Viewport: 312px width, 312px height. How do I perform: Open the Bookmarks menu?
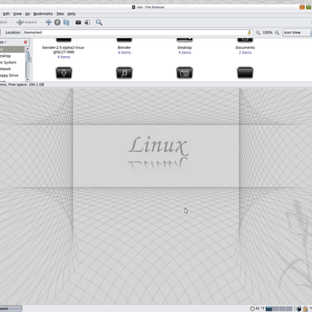[x=43, y=14]
